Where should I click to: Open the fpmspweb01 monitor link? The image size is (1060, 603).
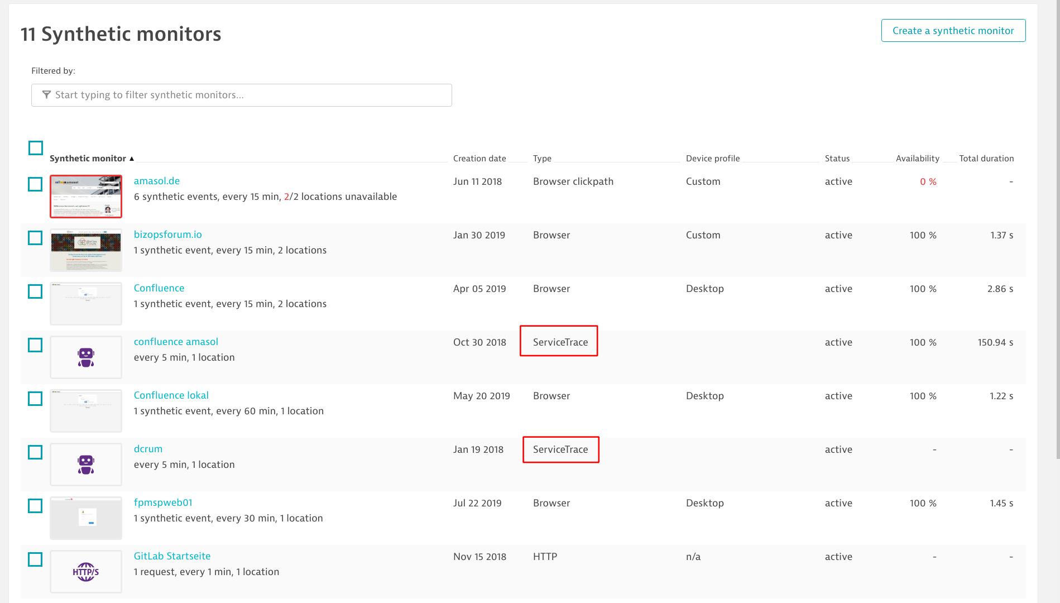[163, 502]
